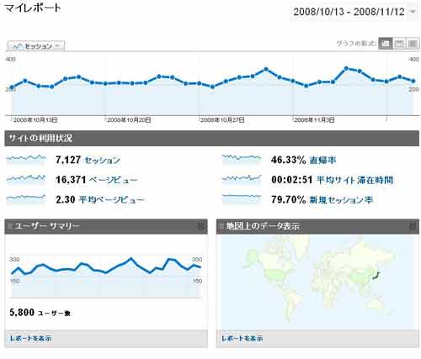Click レポートを表示 under the world map

tap(242, 339)
